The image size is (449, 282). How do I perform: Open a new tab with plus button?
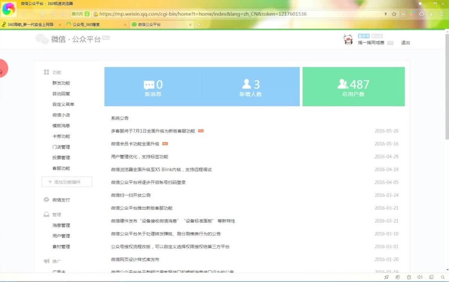click(x=199, y=25)
